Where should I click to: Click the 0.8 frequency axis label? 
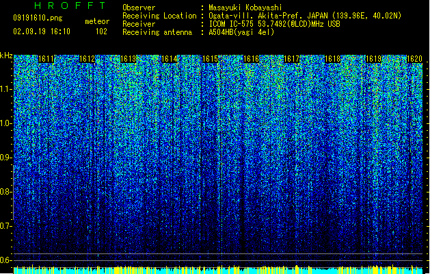tap(6, 192)
